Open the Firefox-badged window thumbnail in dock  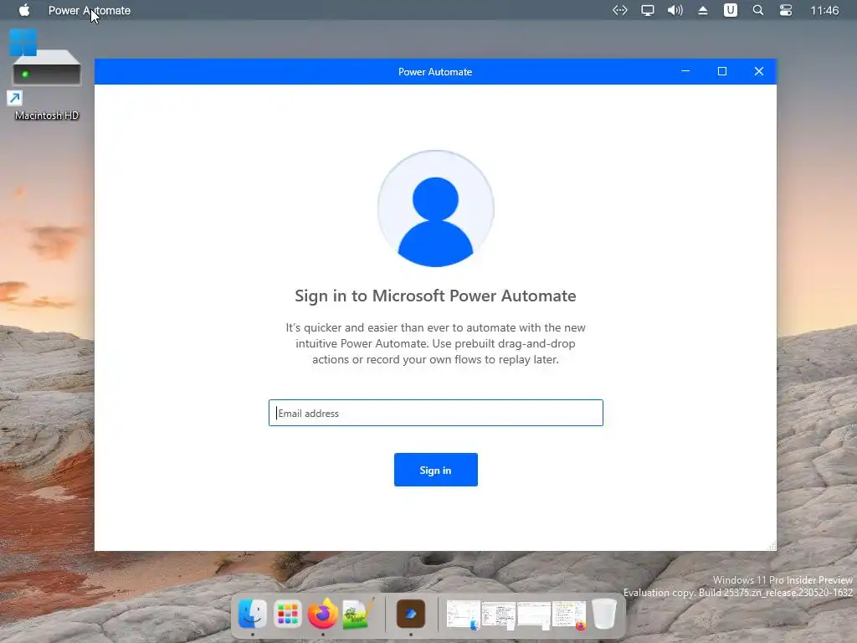(569, 615)
